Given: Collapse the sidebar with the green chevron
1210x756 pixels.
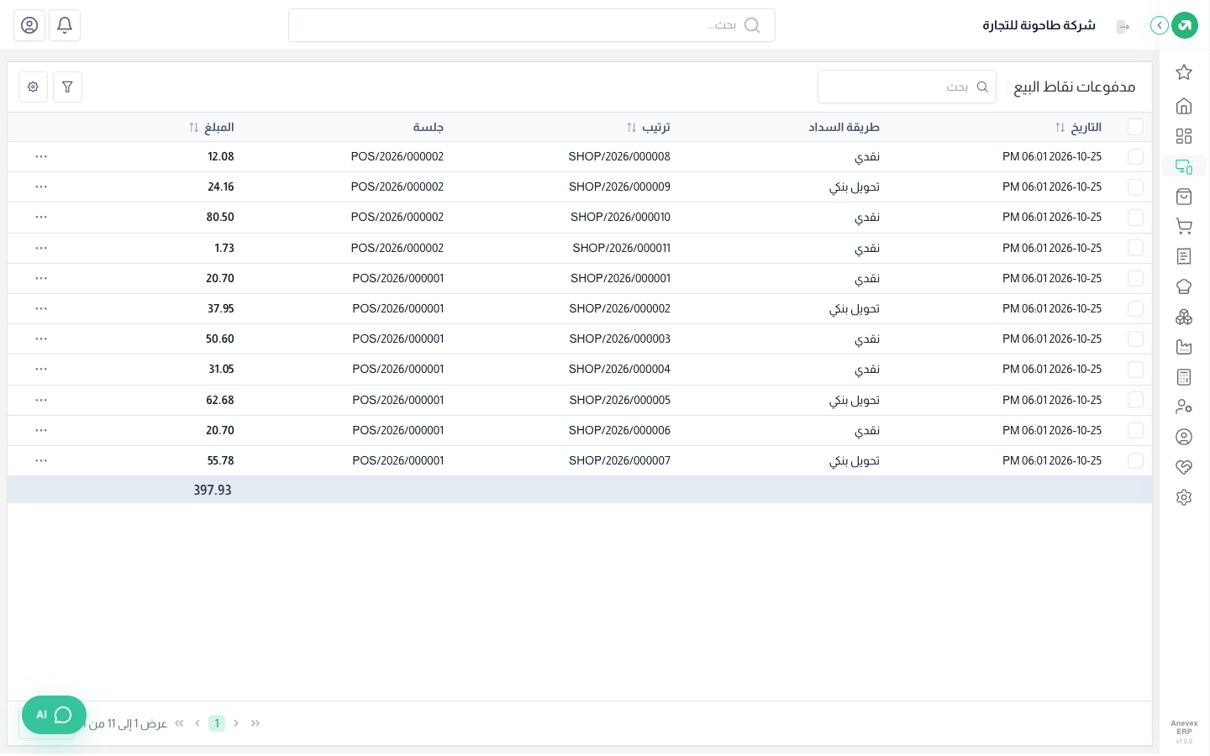Looking at the screenshot, I should pos(1160,25).
